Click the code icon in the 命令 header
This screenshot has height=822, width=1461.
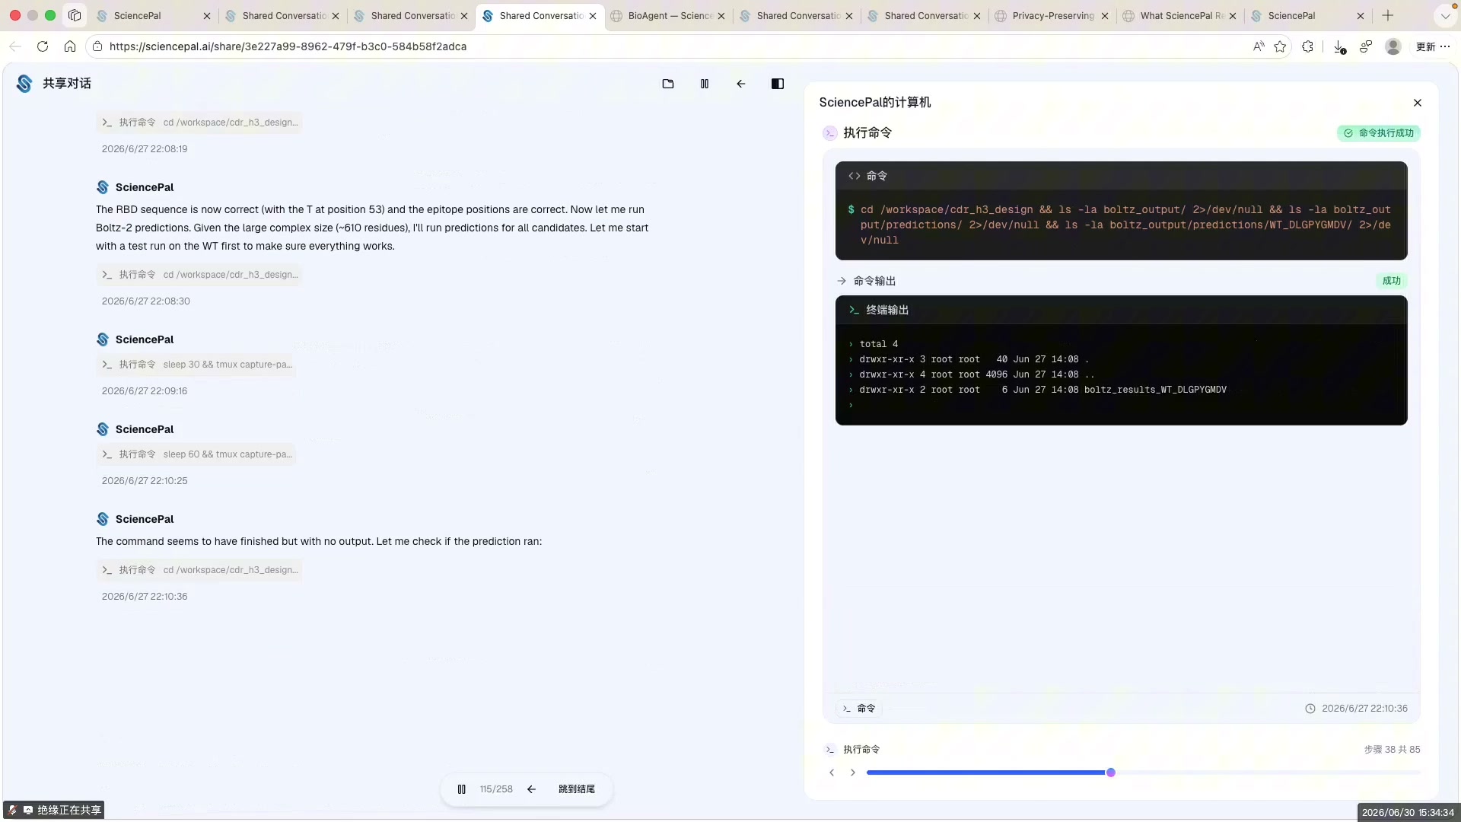point(855,176)
